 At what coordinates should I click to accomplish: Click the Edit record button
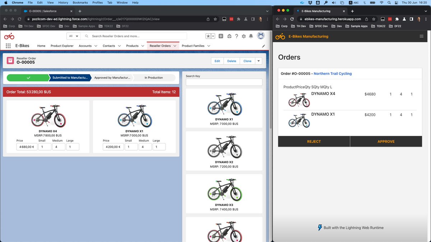click(217, 61)
